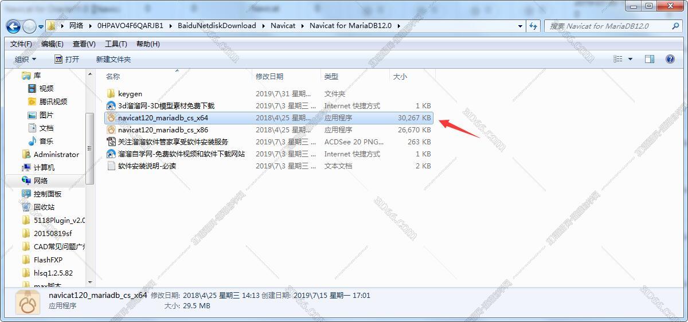Select the CAD常见问题 folder in the sidebar
The image size is (688, 322).
click(59, 246)
